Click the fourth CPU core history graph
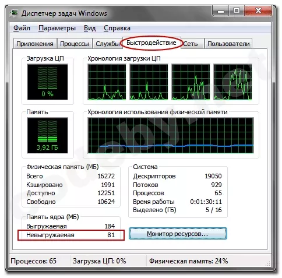This screenshot has width=282, height=278. 232,82
